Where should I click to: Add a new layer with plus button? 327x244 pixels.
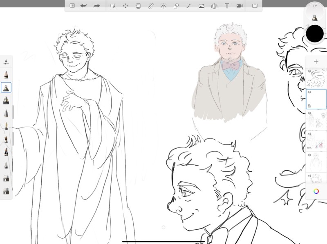click(316, 62)
